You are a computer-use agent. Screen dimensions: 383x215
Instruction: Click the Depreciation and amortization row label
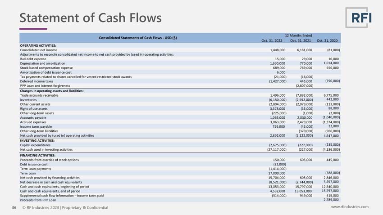[42, 63]
